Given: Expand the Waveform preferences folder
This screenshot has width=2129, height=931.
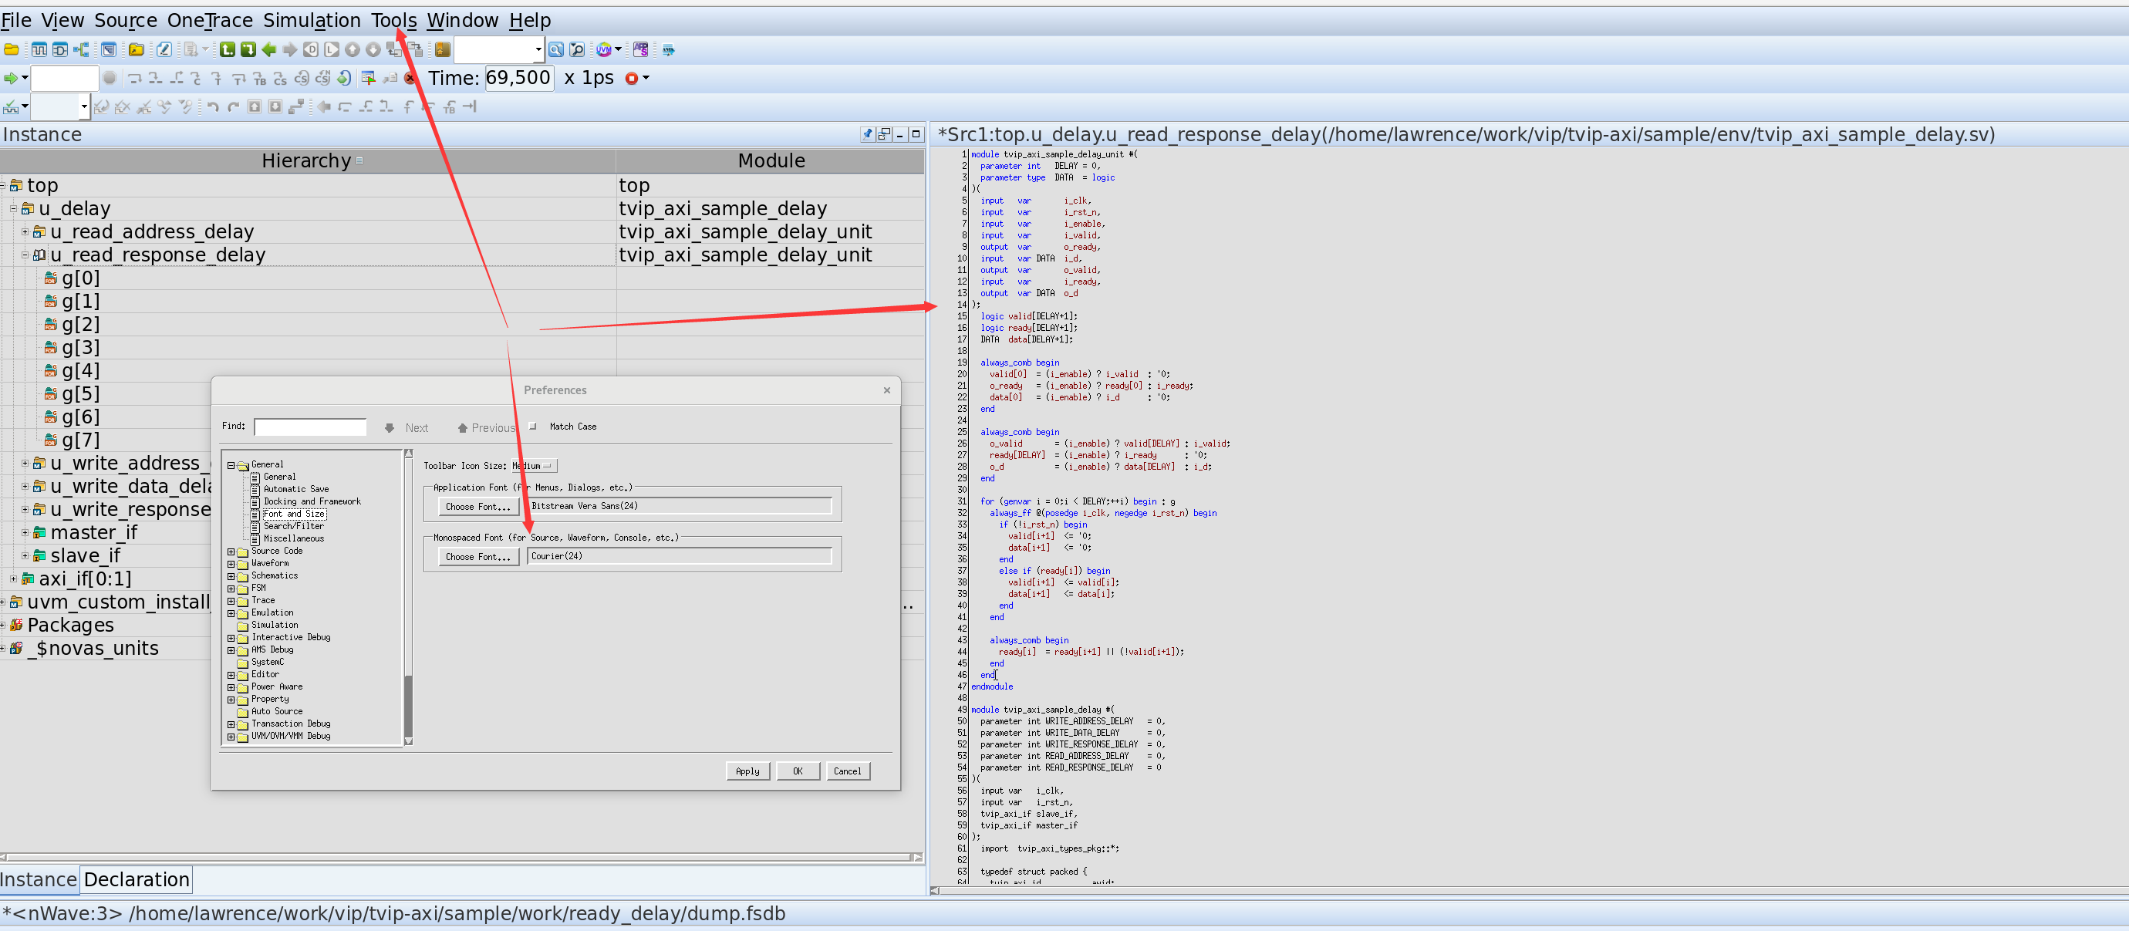Looking at the screenshot, I should (231, 563).
